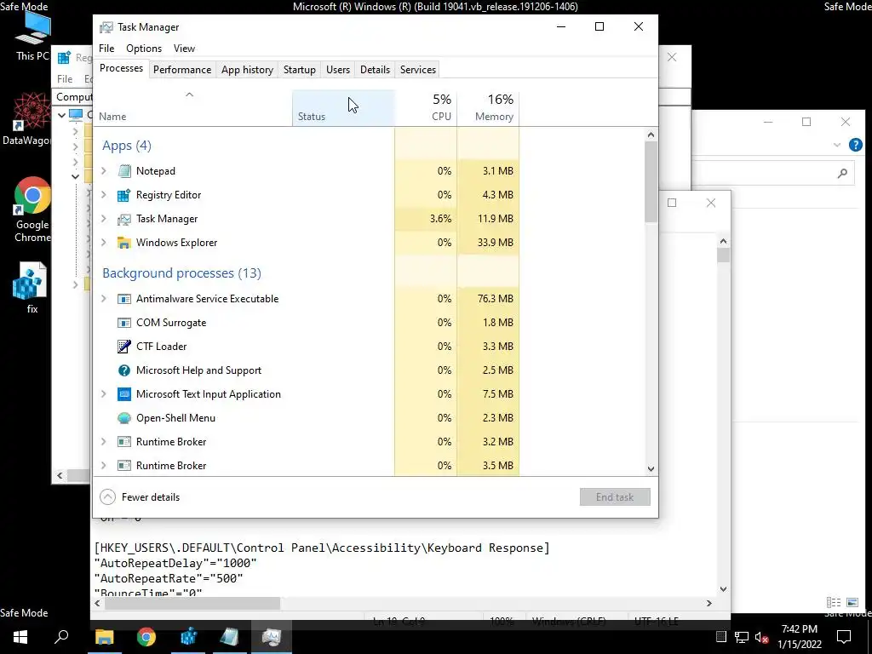Open taskbar search magnifier

pyautogui.click(x=61, y=636)
